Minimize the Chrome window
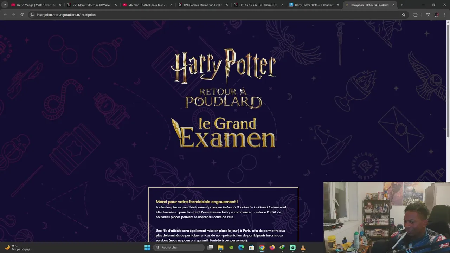This screenshot has height=253, width=450. (423, 5)
